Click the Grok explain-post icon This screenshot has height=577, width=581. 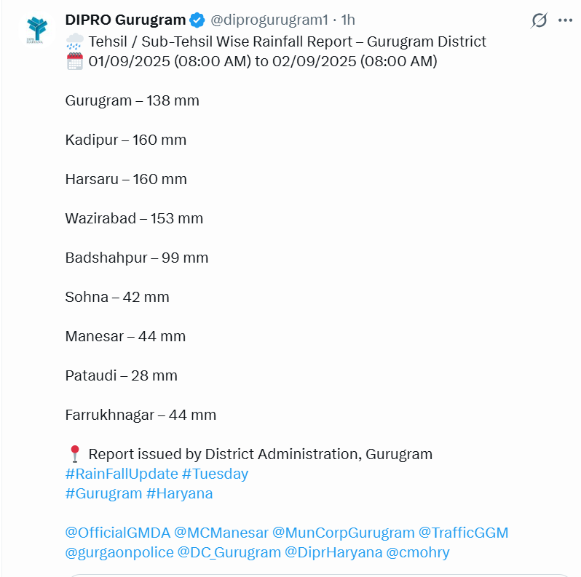pyautogui.click(x=539, y=20)
